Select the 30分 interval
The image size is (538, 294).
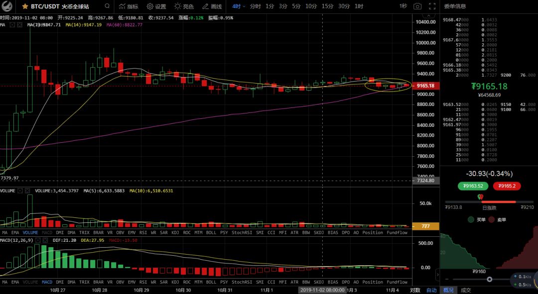(x=344, y=6)
